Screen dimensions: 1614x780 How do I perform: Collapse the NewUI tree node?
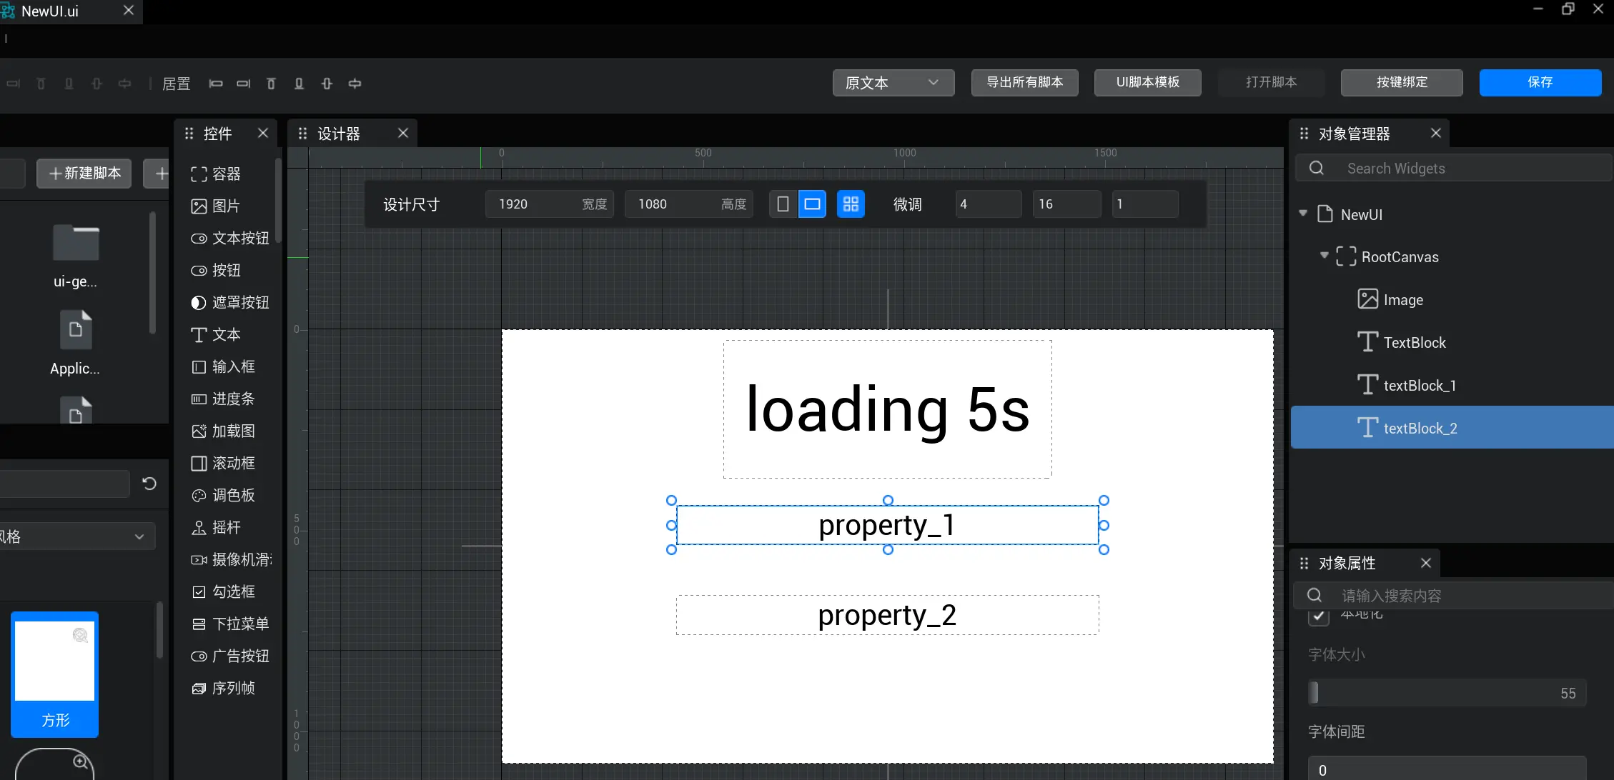tap(1303, 214)
